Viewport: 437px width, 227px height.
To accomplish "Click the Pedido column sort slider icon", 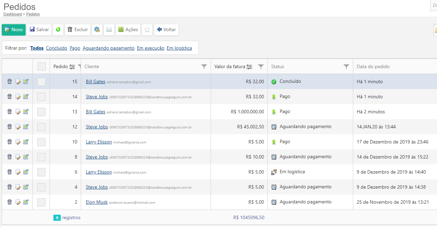I will pyautogui.click(x=72, y=67).
